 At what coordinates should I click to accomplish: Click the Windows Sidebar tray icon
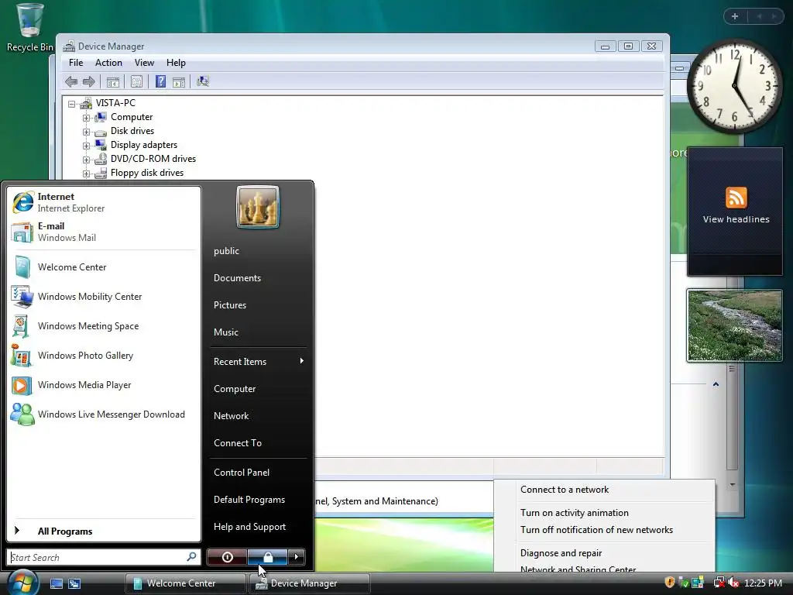click(698, 583)
